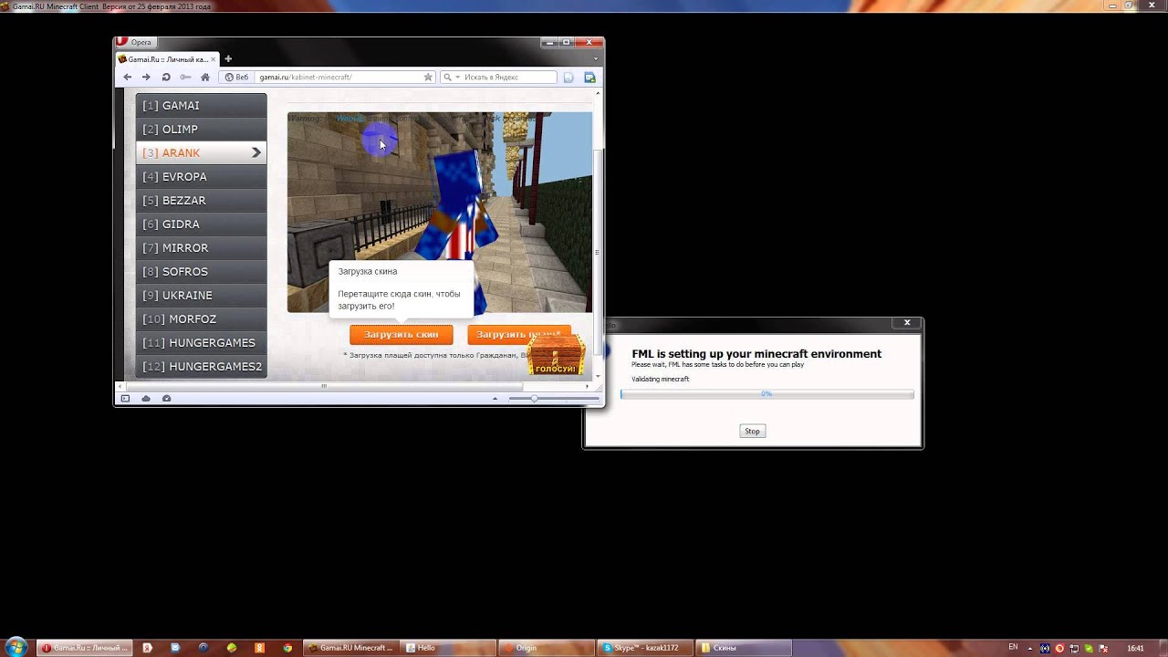
Task: Stop the FML setup
Action: (752, 431)
